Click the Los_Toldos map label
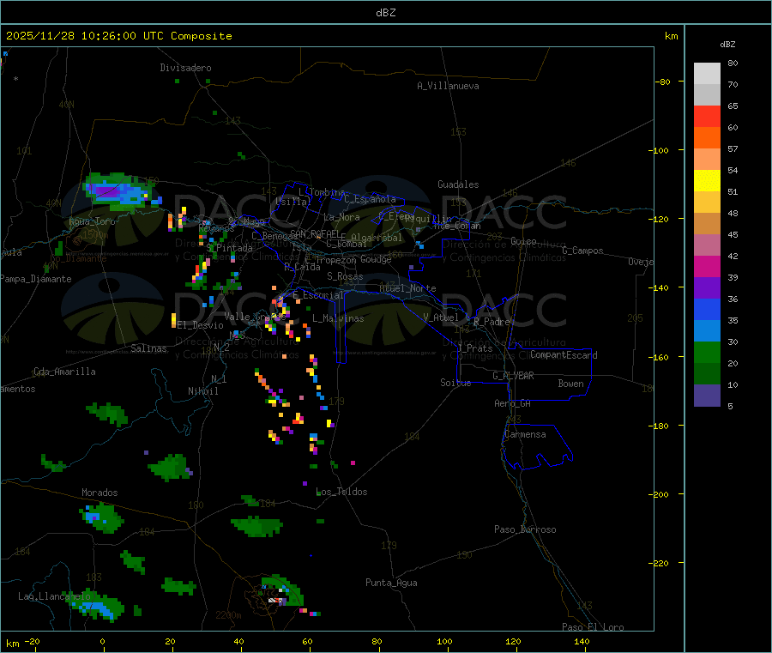This screenshot has width=772, height=653. coord(341,492)
